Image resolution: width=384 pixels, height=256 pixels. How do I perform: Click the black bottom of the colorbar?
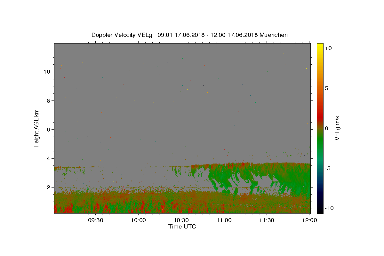[320, 210]
